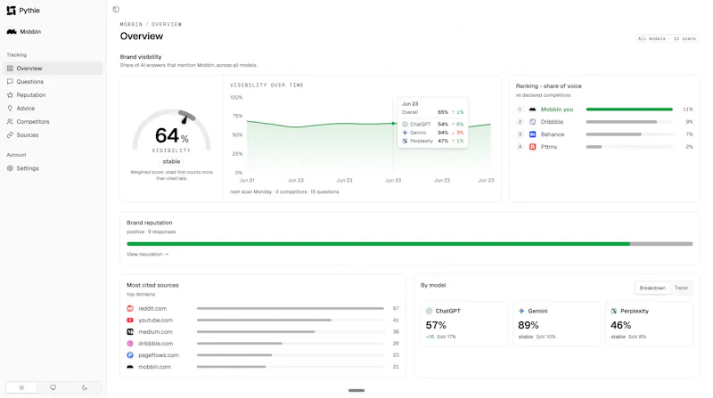
Task: Click the Overview grid icon in sidebar
Action: (10, 69)
